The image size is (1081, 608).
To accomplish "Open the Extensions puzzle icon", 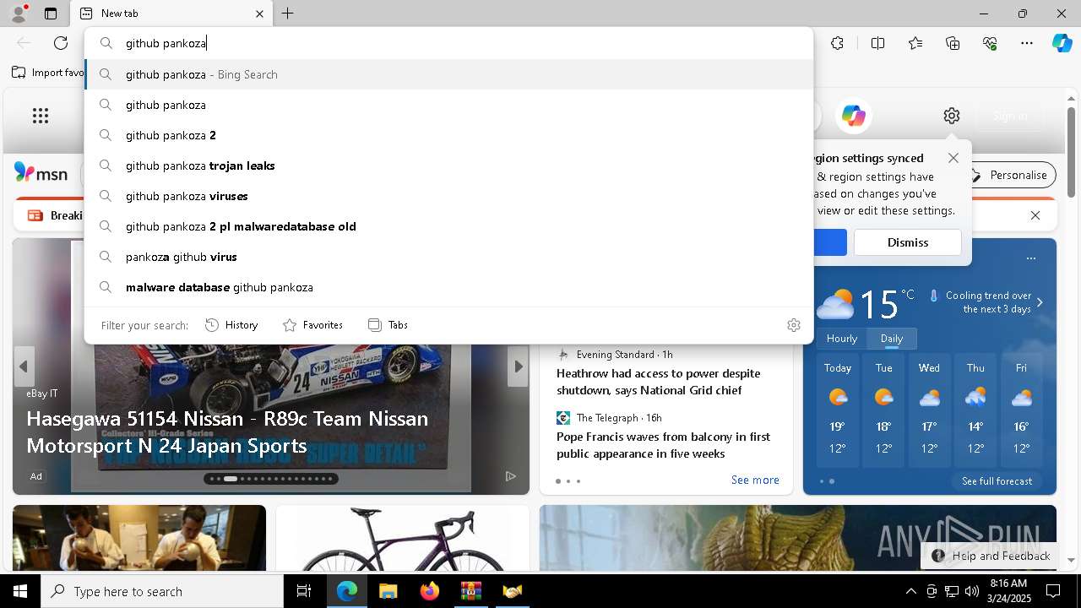I will pyautogui.click(x=837, y=43).
